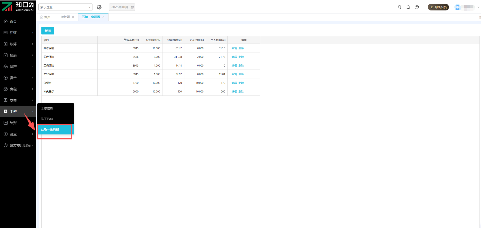Viewport: 481px width, 228px height.
Task: Click the user avatar icon
Action: tap(457, 7)
